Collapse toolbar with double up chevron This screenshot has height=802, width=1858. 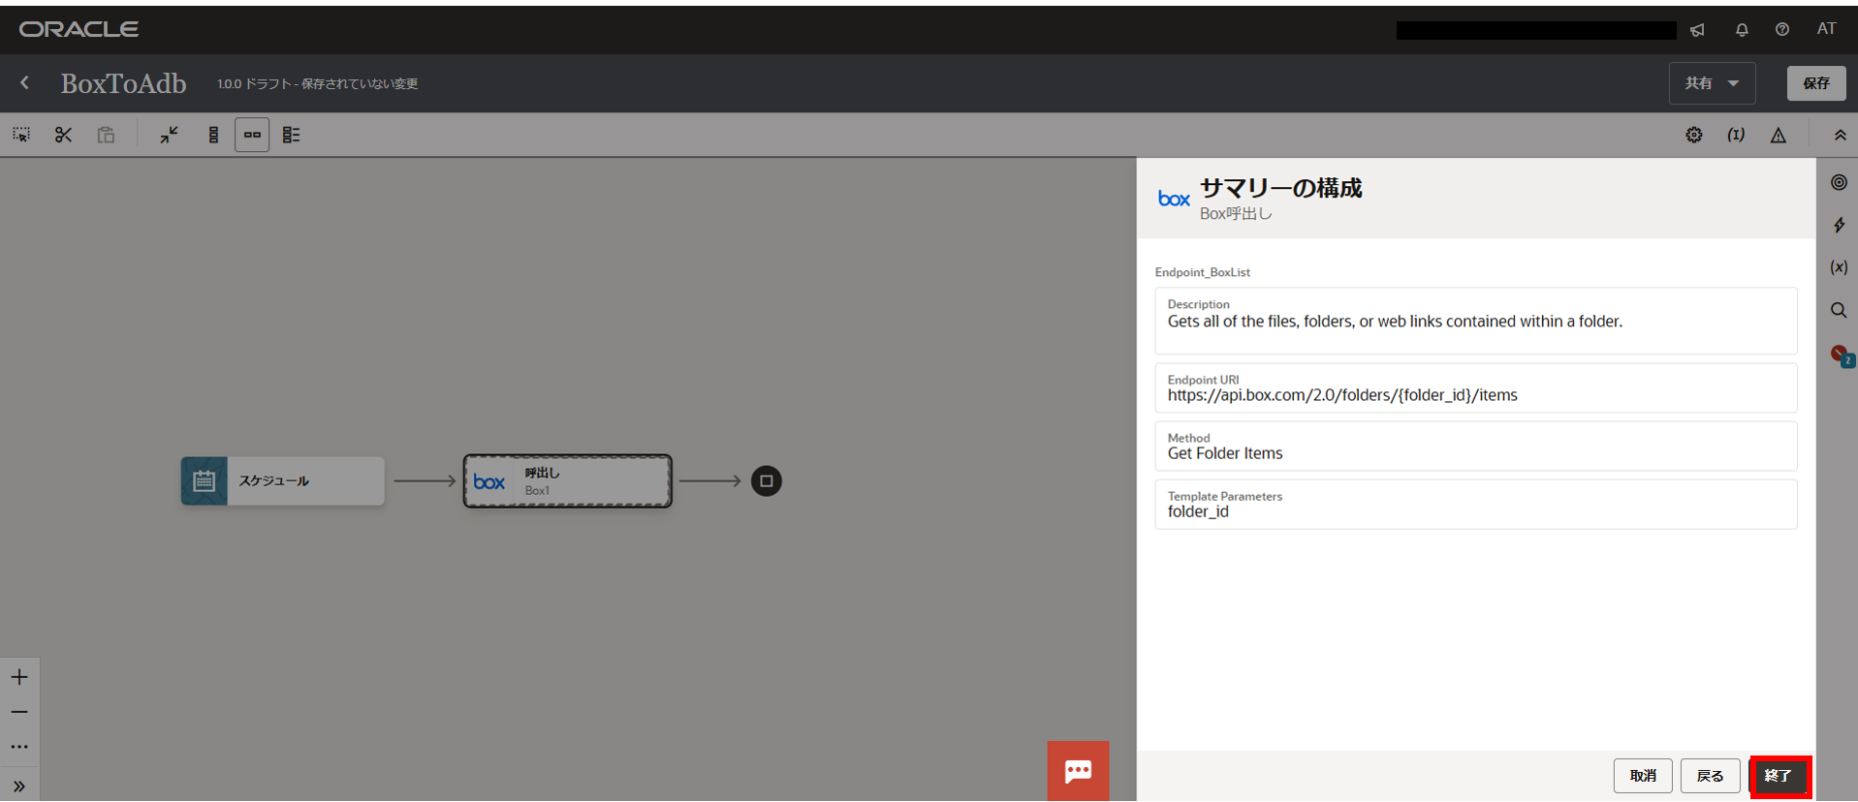coord(1840,135)
